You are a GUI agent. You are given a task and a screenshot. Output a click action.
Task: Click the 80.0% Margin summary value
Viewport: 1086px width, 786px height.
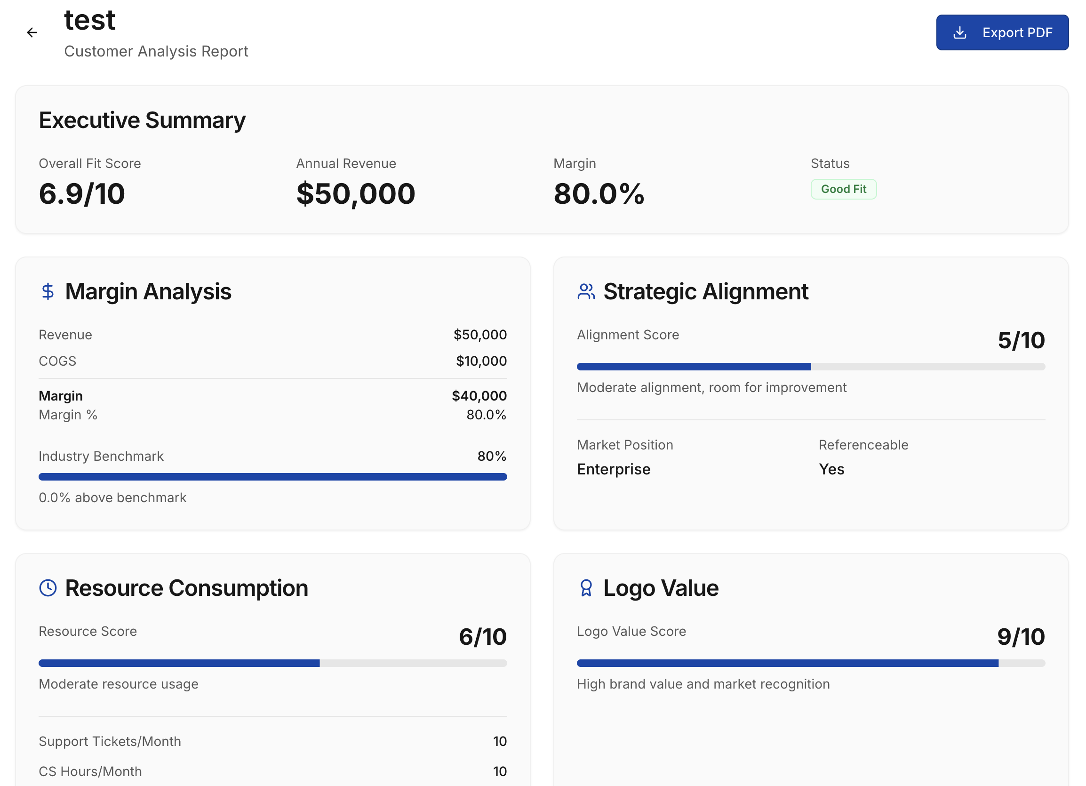(599, 194)
